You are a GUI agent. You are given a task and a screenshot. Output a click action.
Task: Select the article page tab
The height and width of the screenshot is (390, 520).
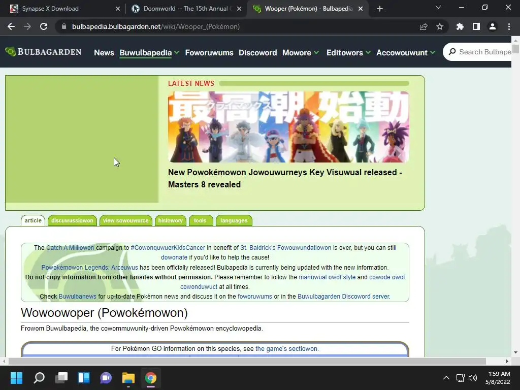33,220
